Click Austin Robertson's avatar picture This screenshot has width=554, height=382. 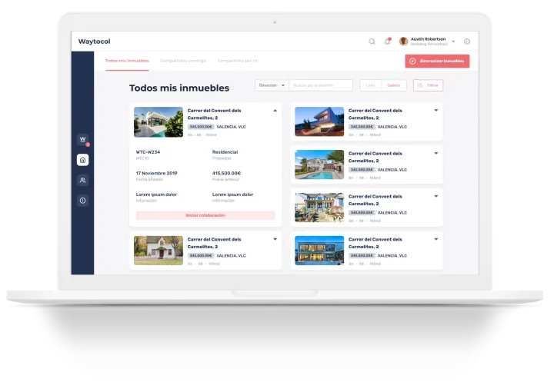[404, 42]
